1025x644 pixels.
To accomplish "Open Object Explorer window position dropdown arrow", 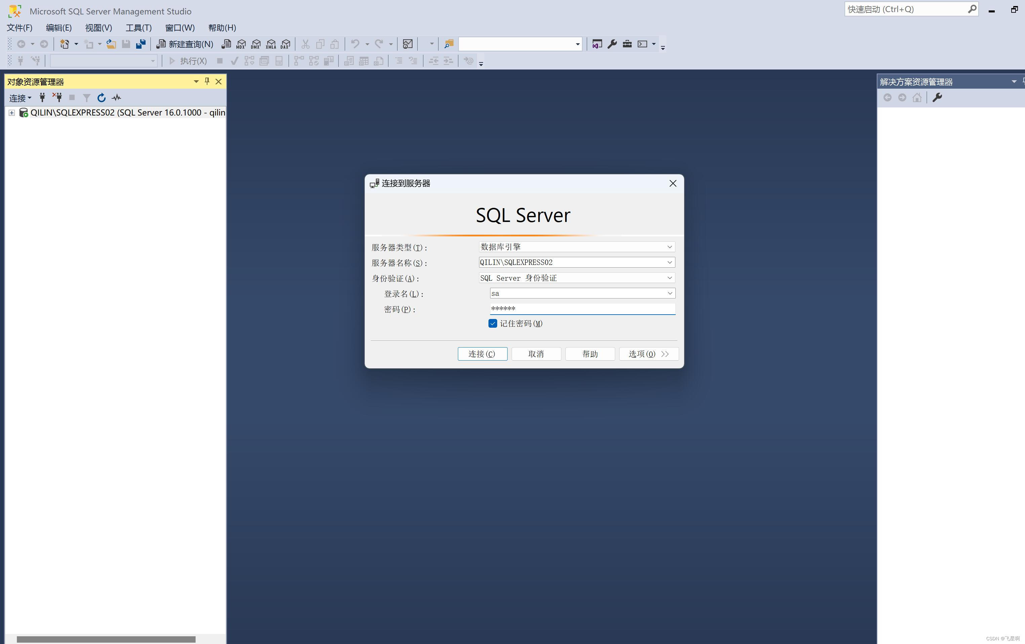I will pos(196,81).
